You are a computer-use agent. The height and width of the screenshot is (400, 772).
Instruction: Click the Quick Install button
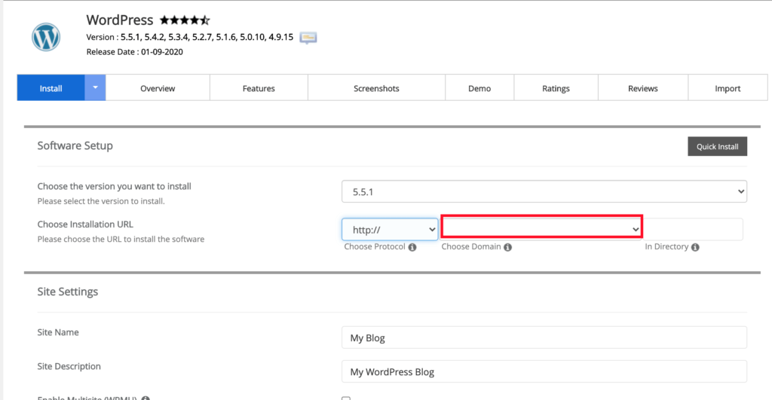[718, 146]
